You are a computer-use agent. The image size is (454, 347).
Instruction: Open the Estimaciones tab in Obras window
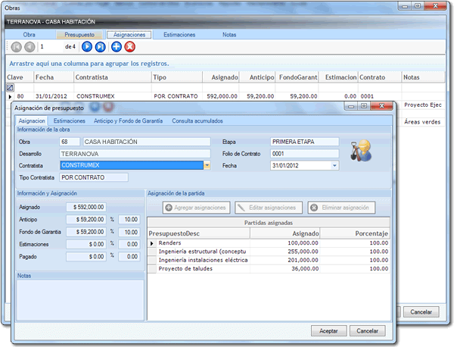point(179,35)
